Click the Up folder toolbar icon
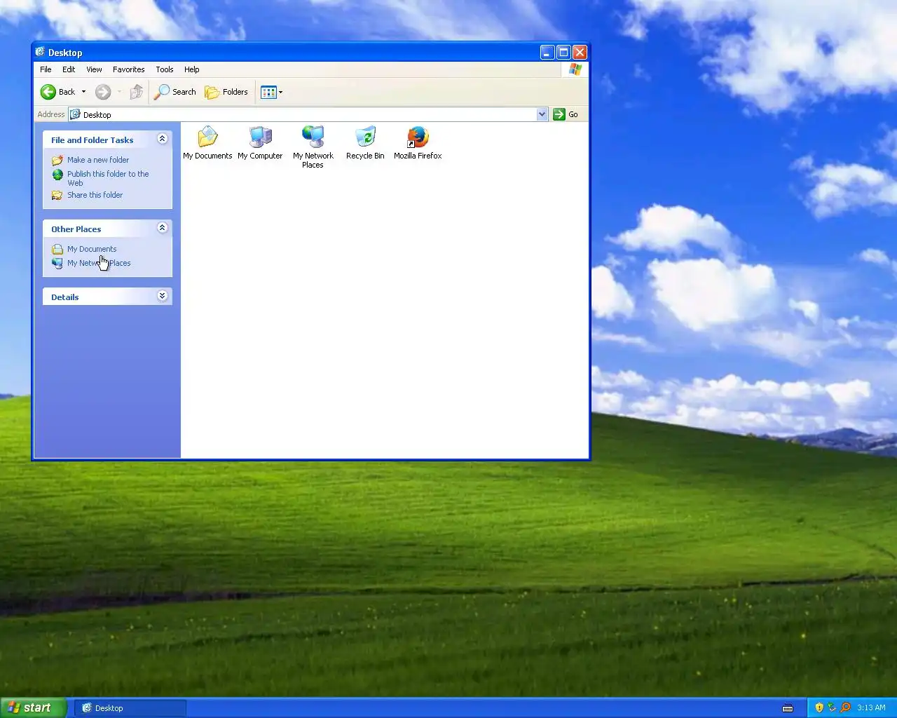 [137, 92]
